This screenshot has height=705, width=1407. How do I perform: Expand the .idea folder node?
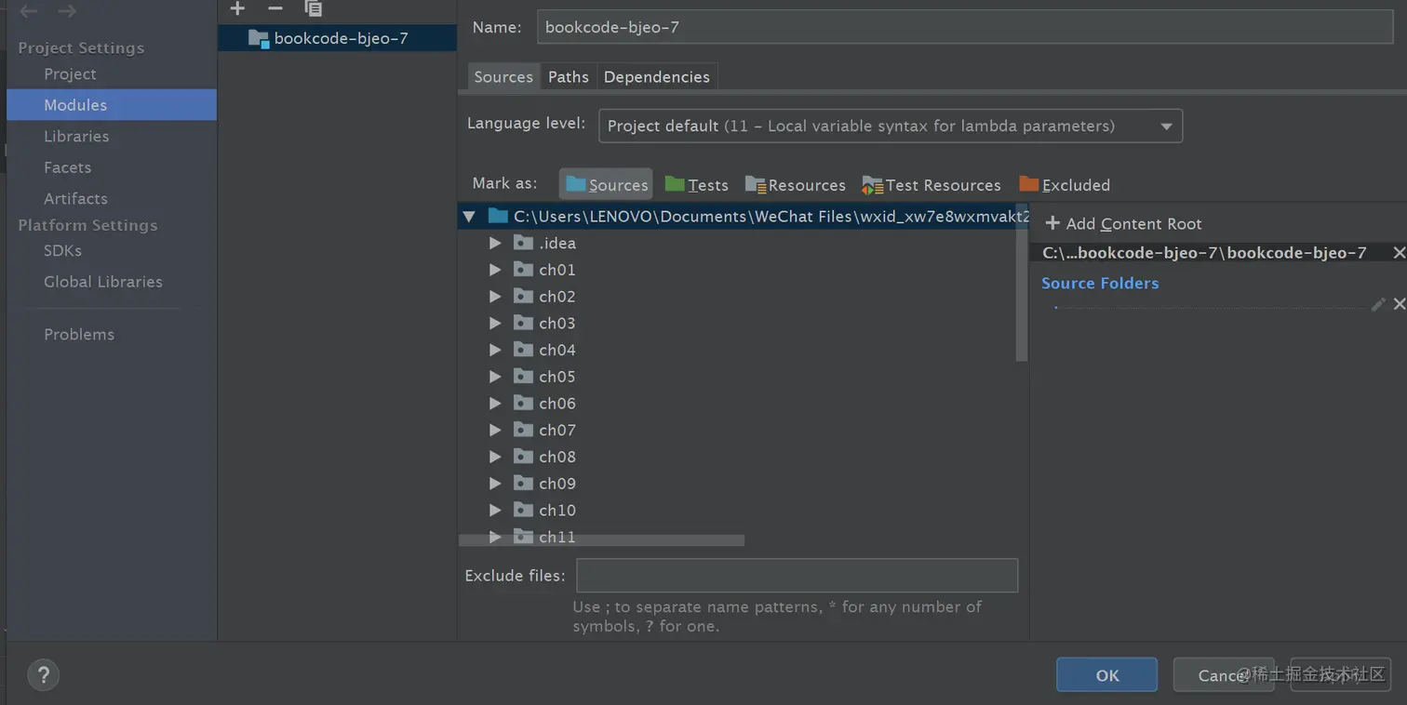[x=495, y=243]
